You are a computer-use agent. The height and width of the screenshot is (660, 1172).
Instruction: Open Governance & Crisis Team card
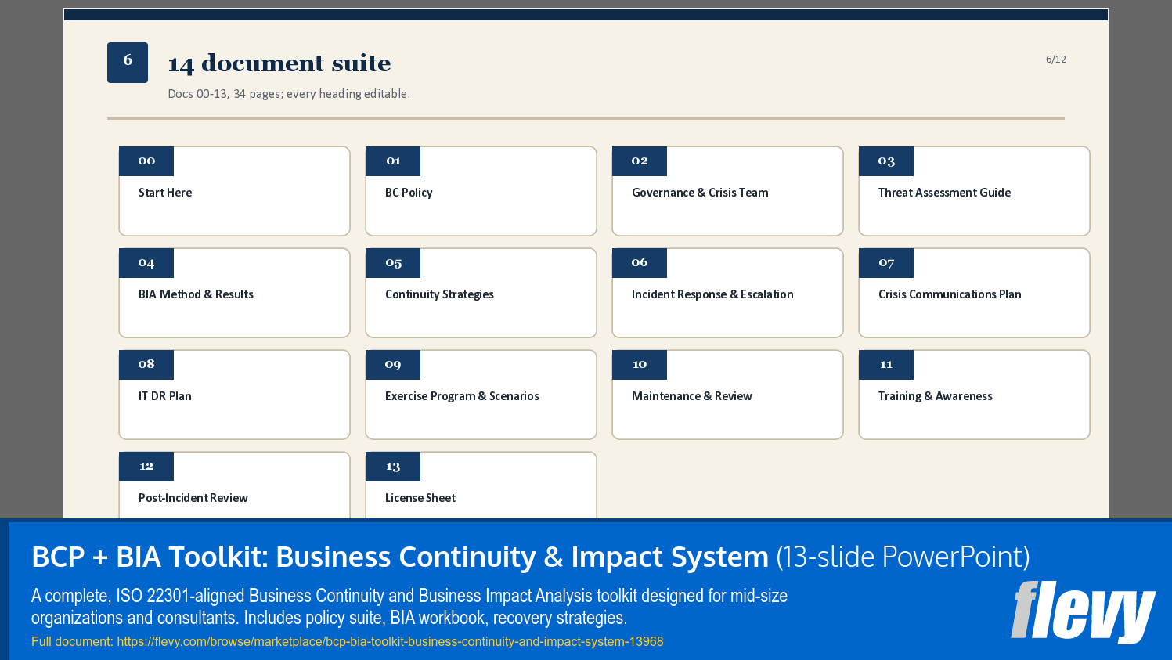click(727, 191)
